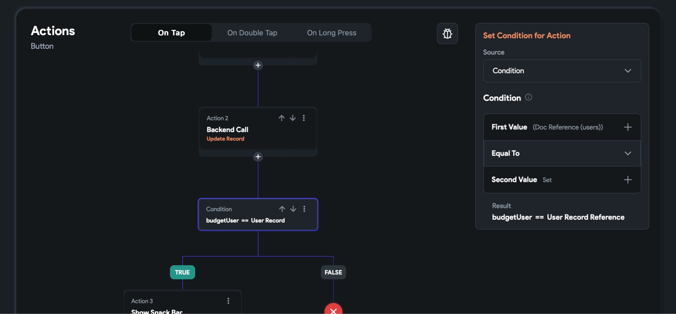Screen dimensions: 676x314
Task: Click the Condition info icon
Action: point(528,97)
